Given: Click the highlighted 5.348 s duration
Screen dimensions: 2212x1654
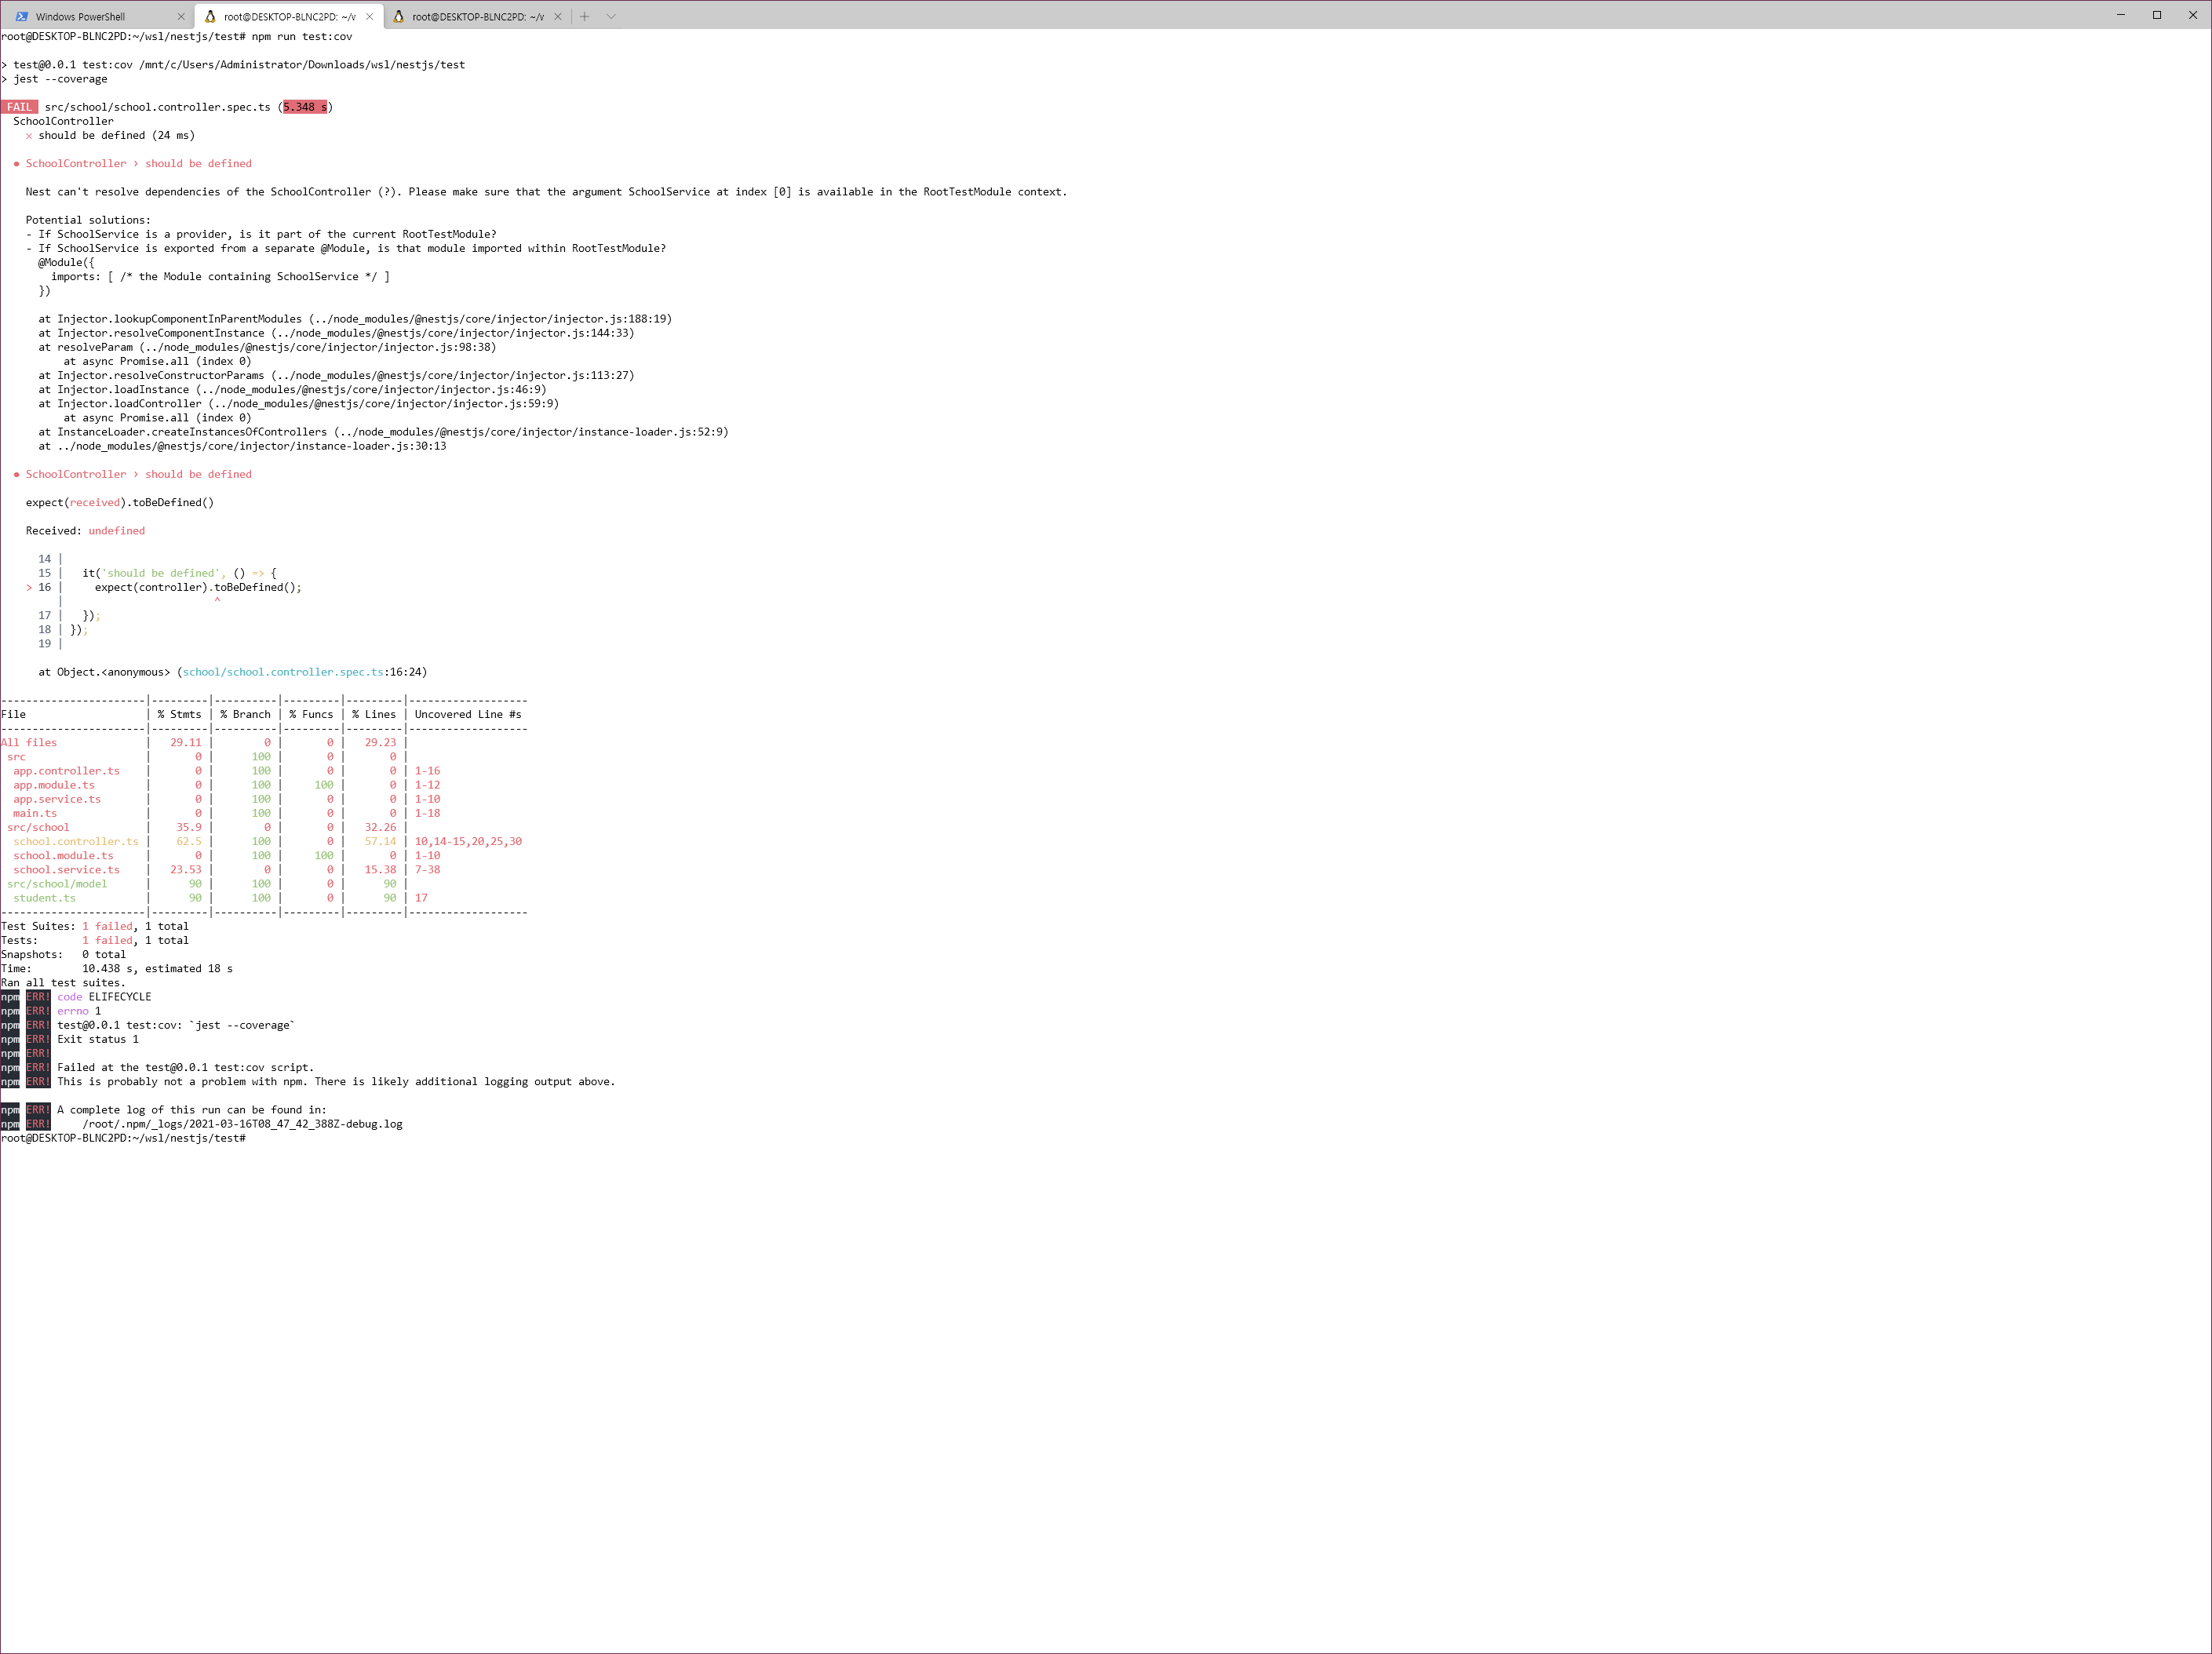Looking at the screenshot, I should tap(305, 107).
